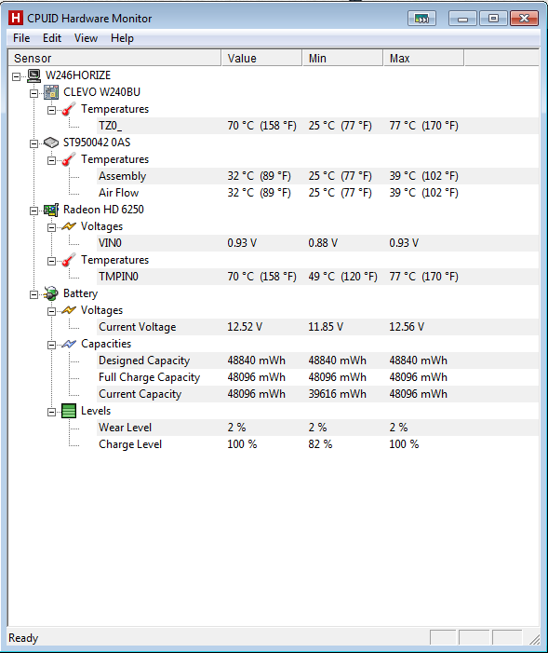Click the Sensor column header
Image resolution: width=548 pixels, height=653 pixels.
click(x=114, y=58)
